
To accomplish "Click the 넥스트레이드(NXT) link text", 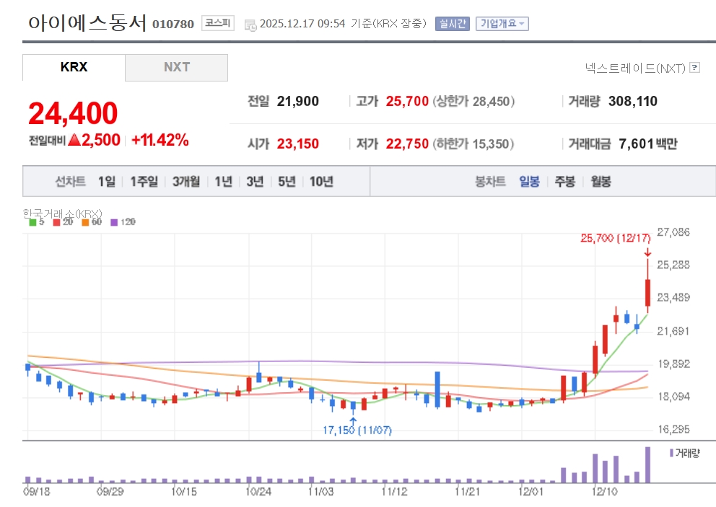I will tap(635, 68).
